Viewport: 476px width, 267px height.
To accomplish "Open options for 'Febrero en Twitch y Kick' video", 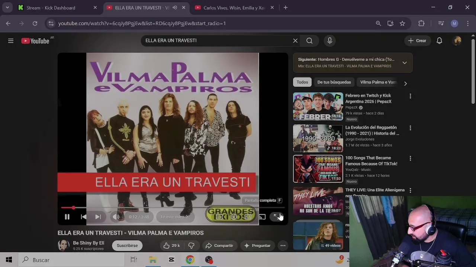I will click(410, 96).
